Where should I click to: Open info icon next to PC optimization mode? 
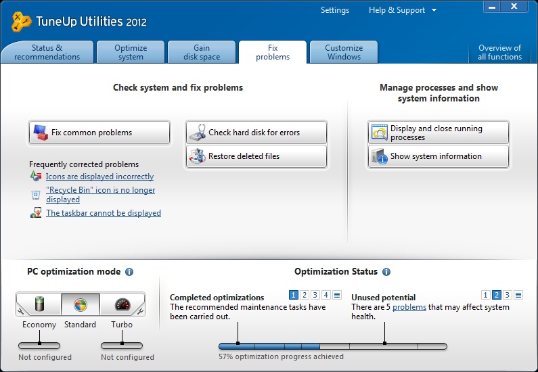point(129,272)
